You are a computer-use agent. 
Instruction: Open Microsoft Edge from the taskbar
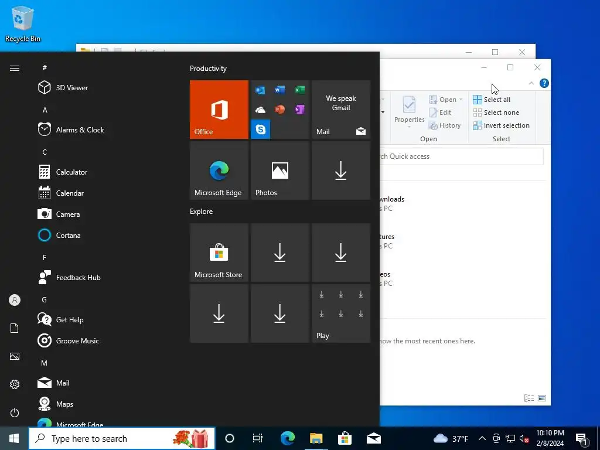tap(287, 438)
